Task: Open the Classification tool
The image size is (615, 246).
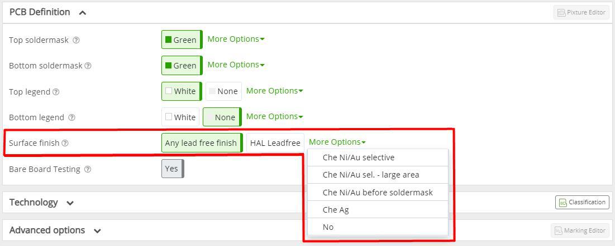Action: [x=582, y=202]
